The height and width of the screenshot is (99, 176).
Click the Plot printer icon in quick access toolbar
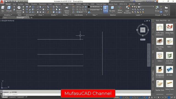[17, 1]
